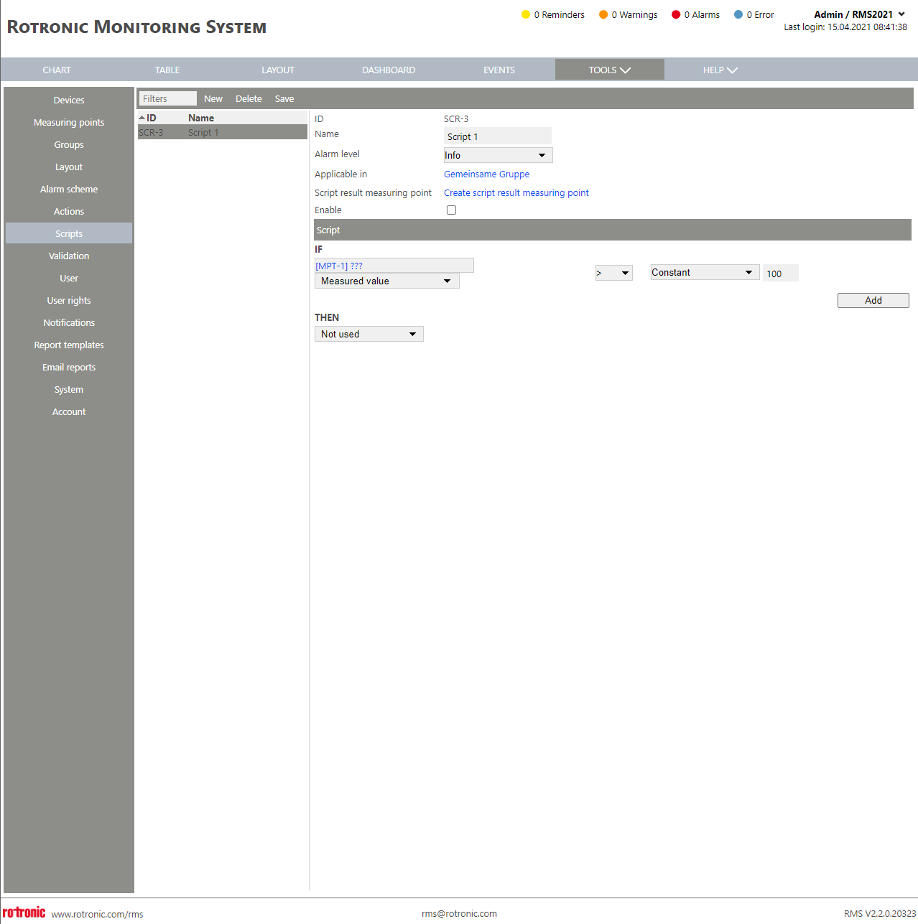Switch to the EVENTS tab

pos(499,70)
